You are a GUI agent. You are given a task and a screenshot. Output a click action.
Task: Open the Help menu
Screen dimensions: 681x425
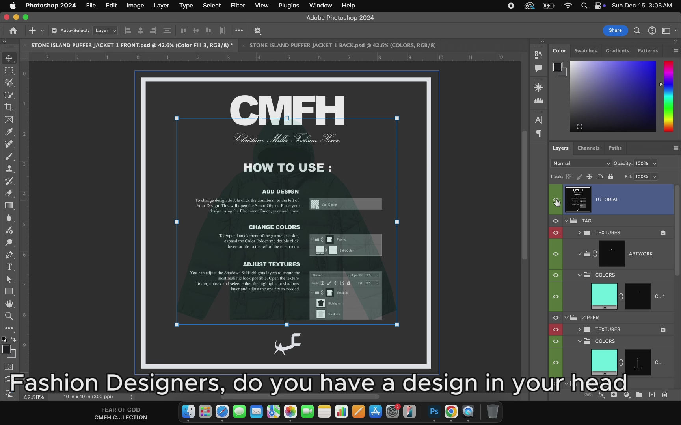click(348, 6)
